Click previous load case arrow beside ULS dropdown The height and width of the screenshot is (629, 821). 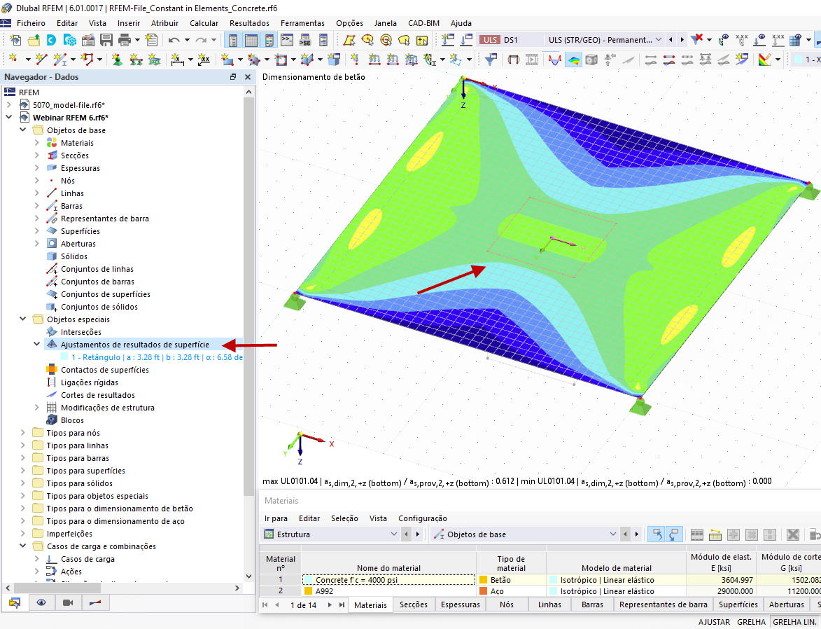pyautogui.click(x=671, y=40)
